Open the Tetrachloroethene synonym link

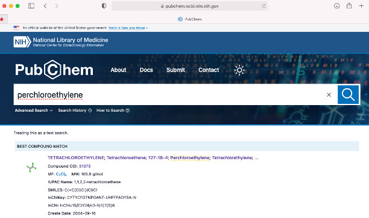pyautogui.click(x=126, y=157)
